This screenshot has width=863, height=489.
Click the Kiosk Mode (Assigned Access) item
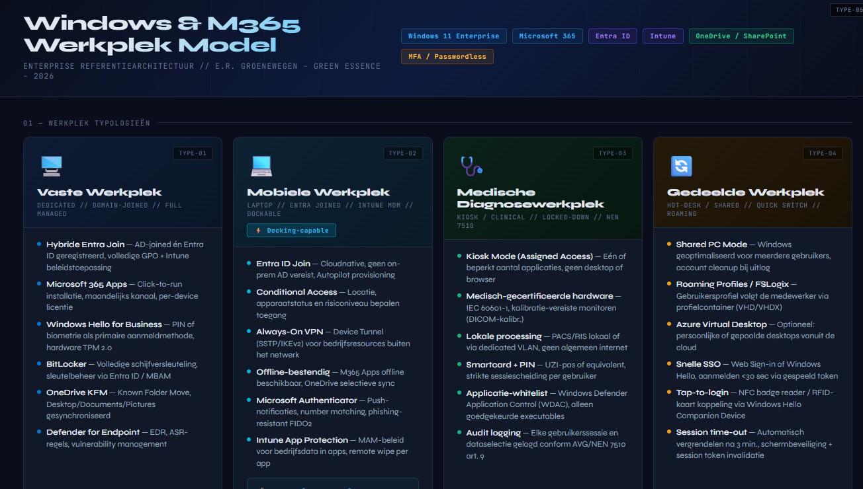[543, 268]
